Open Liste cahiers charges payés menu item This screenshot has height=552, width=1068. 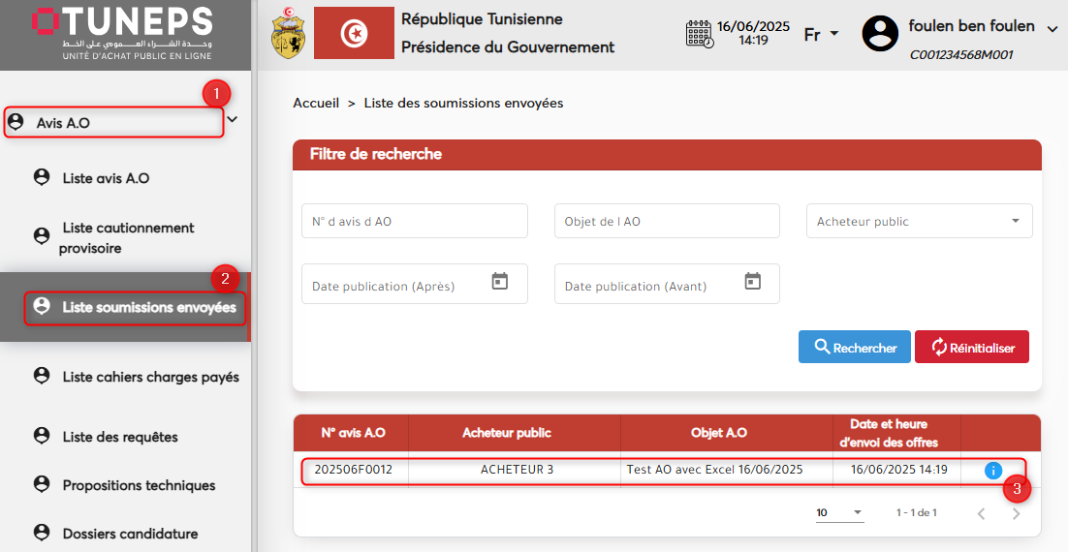(149, 377)
